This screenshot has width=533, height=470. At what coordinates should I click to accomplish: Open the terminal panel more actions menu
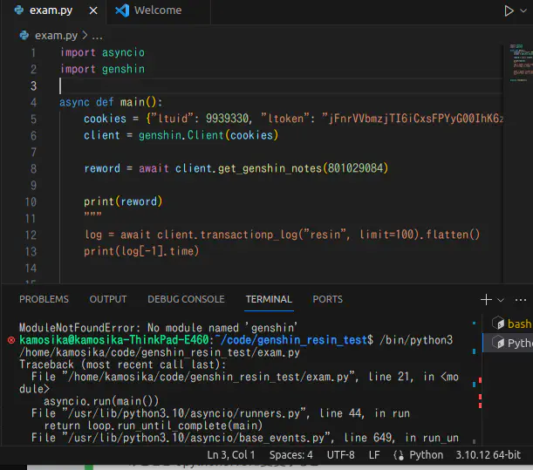522,299
